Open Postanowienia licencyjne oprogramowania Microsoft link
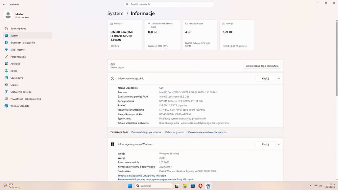The height and width of the screenshot is (190, 338). (155, 180)
